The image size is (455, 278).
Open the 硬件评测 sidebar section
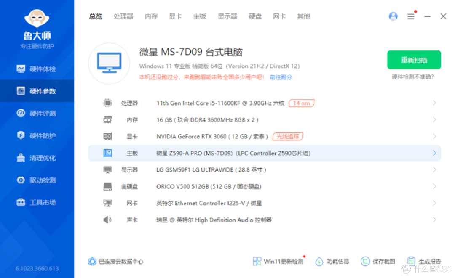[37, 113]
